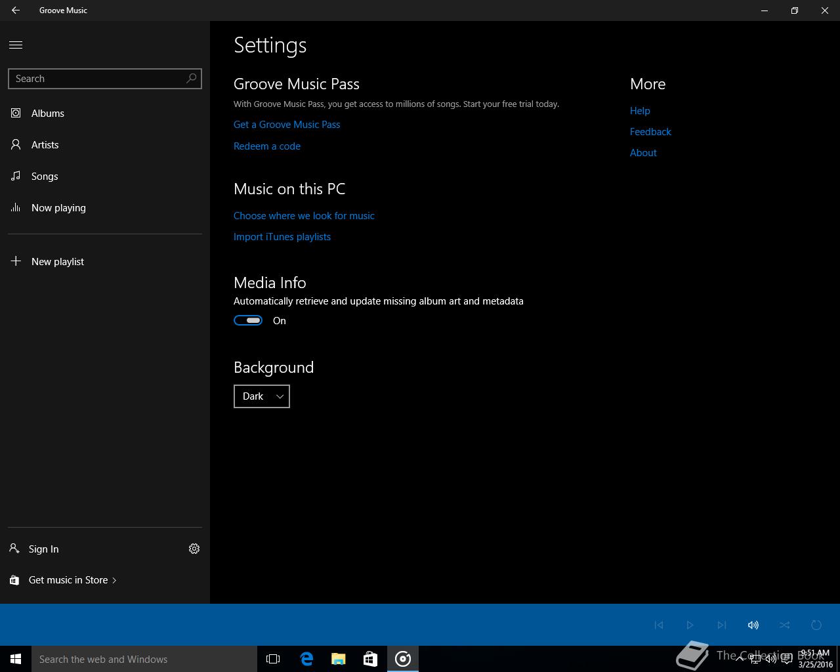Click Sign In in the sidebar
The width and height of the screenshot is (840, 672).
(43, 549)
